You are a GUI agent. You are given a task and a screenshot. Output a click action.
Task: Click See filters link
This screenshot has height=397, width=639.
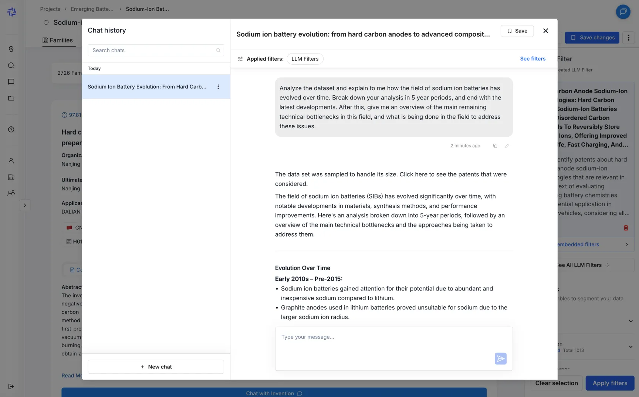532,58
